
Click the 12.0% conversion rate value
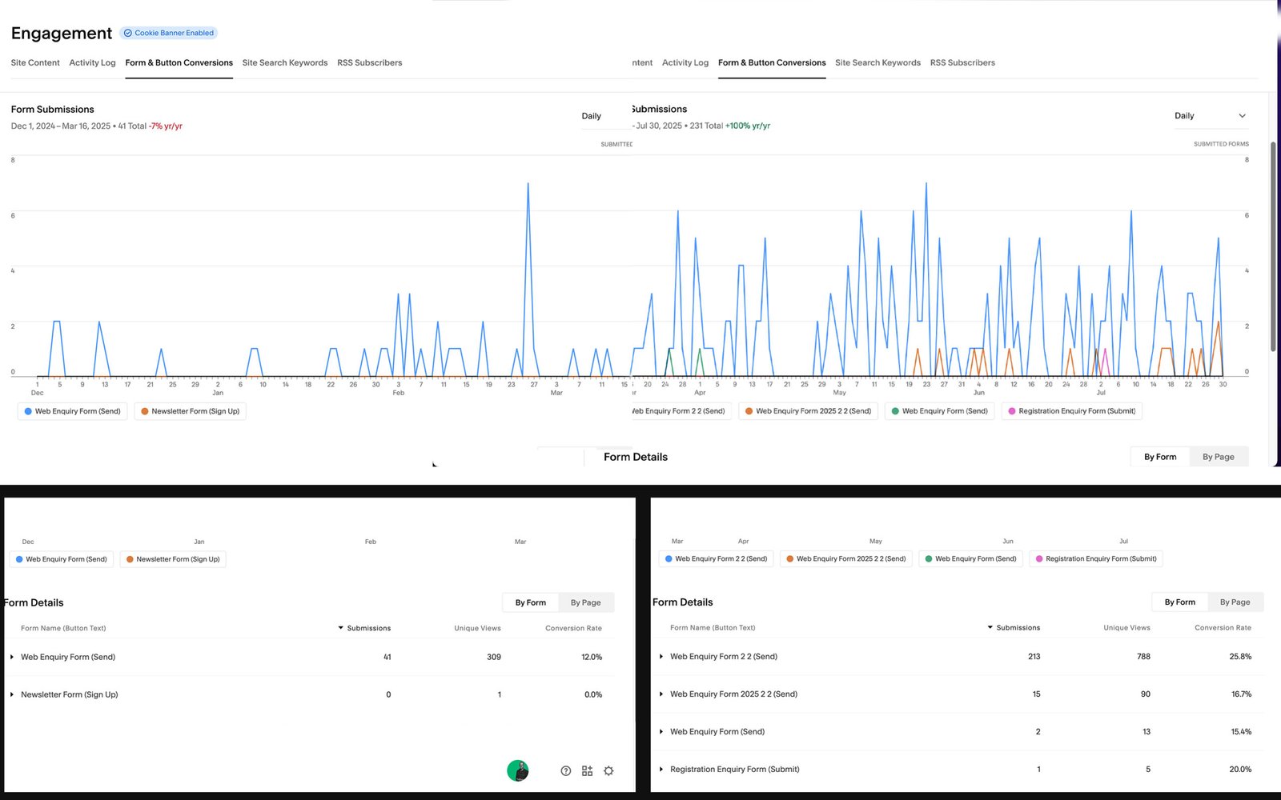pos(592,657)
